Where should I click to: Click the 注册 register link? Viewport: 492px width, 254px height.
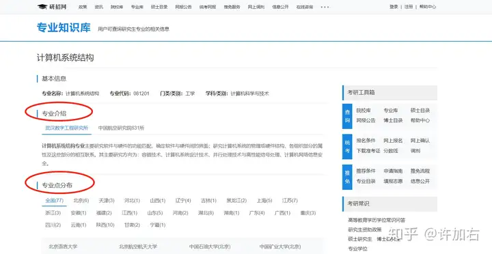click(409, 7)
